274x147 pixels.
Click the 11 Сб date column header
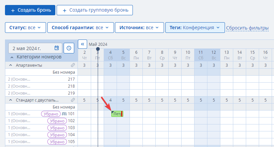(x=201, y=55)
